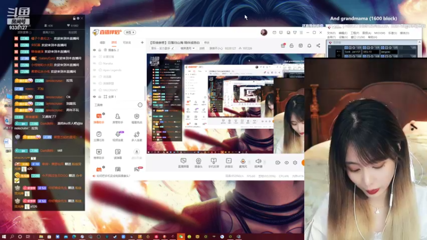Expand microphone volume arrow beside 麦克风

click(249, 162)
